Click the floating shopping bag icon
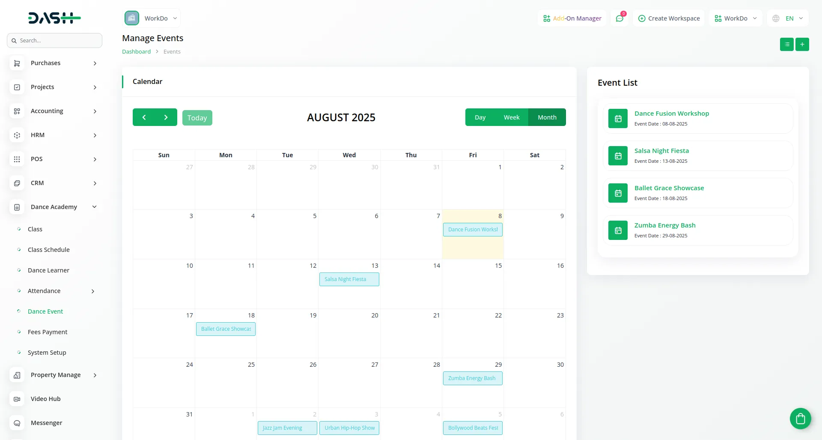The image size is (822, 440). point(800,419)
